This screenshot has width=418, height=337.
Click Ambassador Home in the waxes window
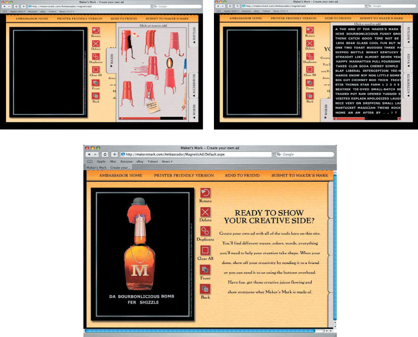[32, 19]
